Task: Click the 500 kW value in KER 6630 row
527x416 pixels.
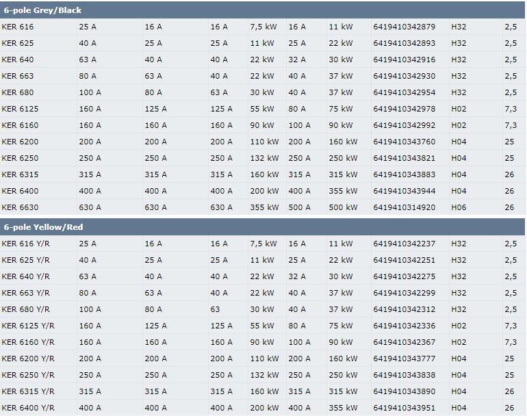Action: pyautogui.click(x=343, y=207)
